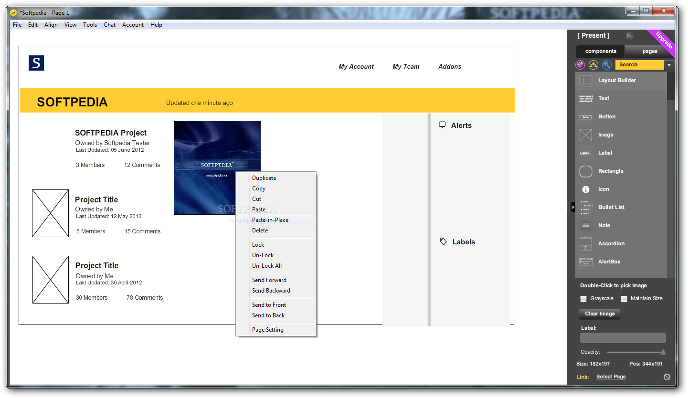The image size is (688, 398).
Task: Select the Text component icon
Action: click(586, 99)
